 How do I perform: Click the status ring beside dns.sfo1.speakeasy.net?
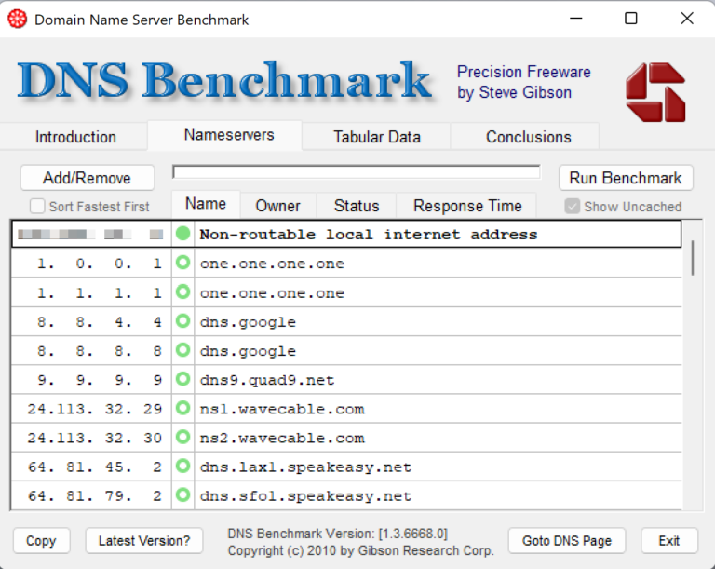click(182, 495)
